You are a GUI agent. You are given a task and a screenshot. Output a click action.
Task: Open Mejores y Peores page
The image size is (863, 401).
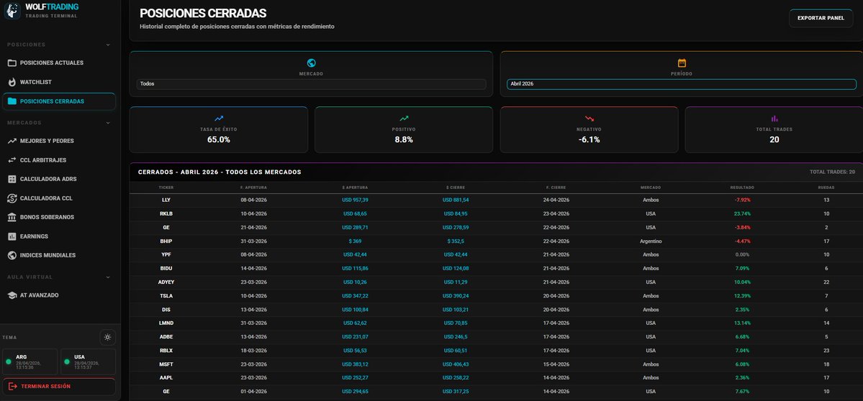[59, 141]
